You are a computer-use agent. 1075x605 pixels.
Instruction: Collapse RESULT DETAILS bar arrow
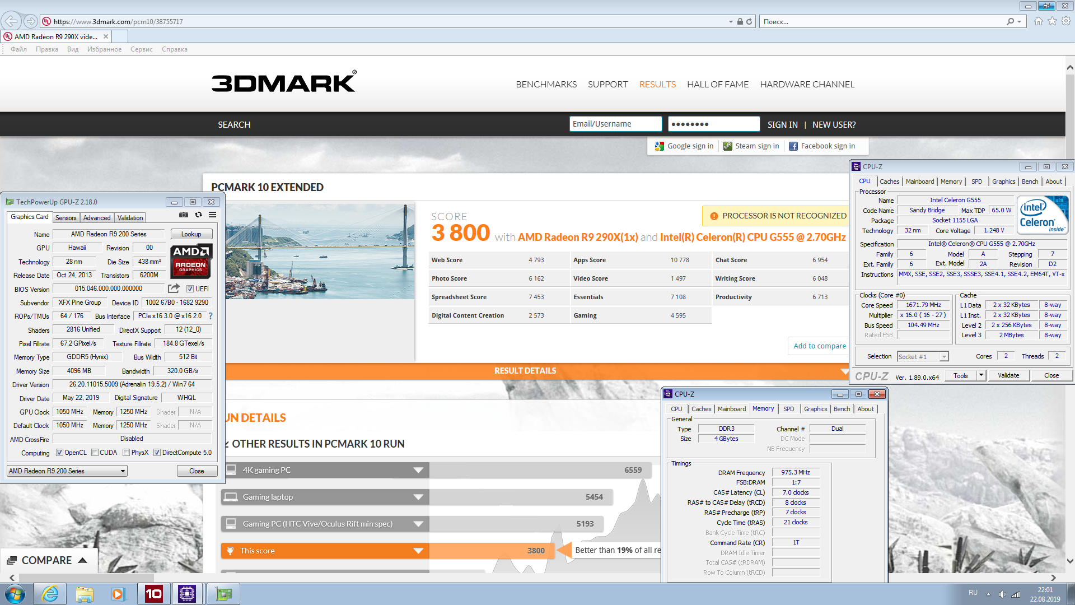point(844,371)
